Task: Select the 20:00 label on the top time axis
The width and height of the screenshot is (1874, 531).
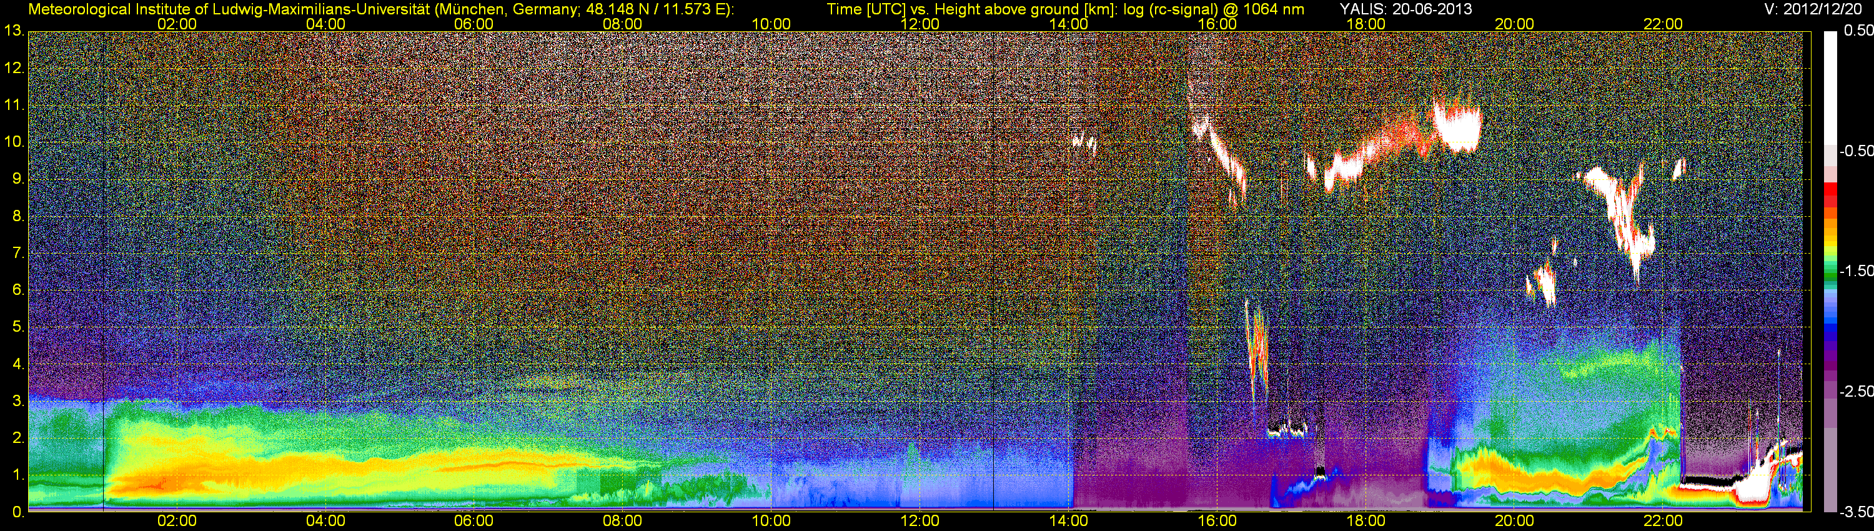Action: 1515,24
